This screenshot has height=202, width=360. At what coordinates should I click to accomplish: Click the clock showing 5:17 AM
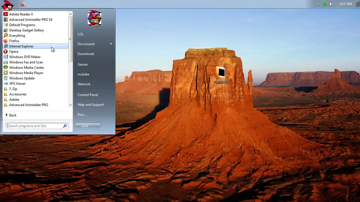click(346, 4)
